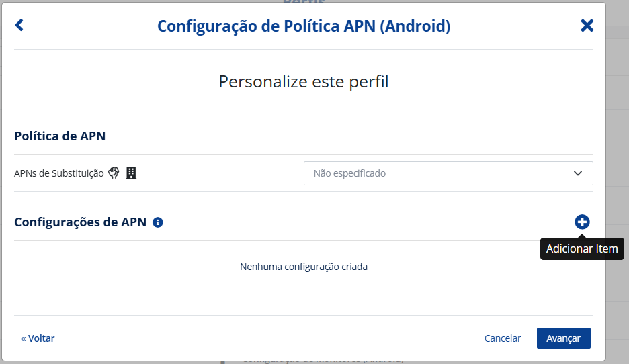Expand the APNs de Substituição dropdown arrow

tap(578, 173)
